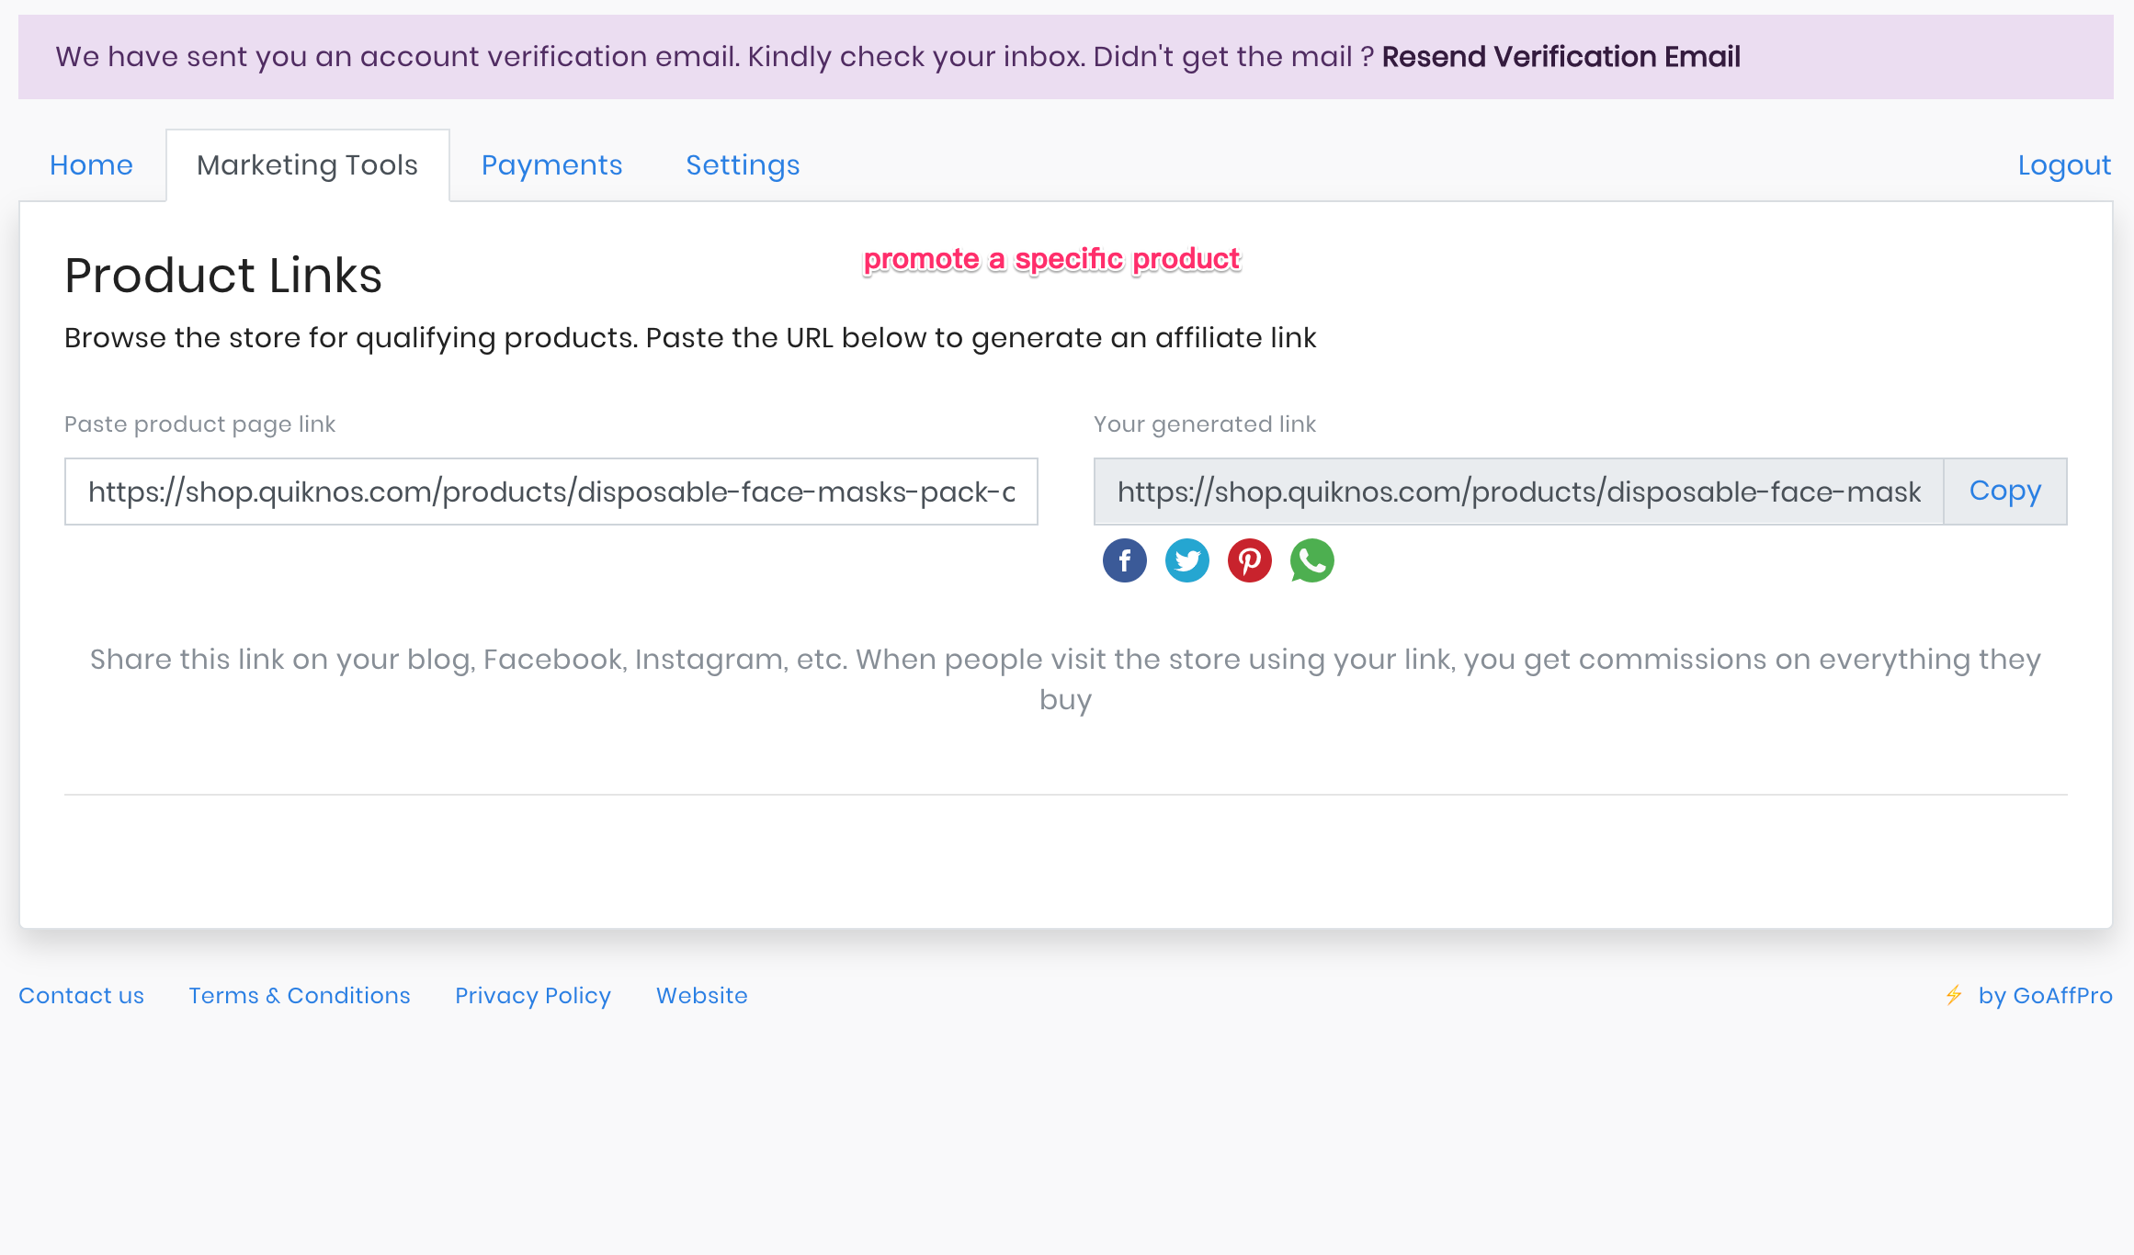
Task: Open the Contact us page
Action: [x=81, y=996]
